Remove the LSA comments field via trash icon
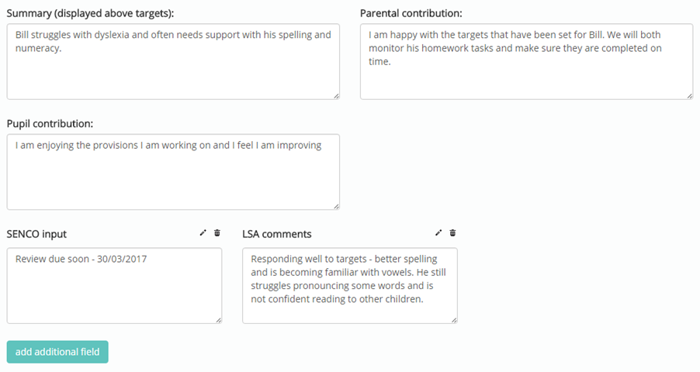 click(452, 232)
